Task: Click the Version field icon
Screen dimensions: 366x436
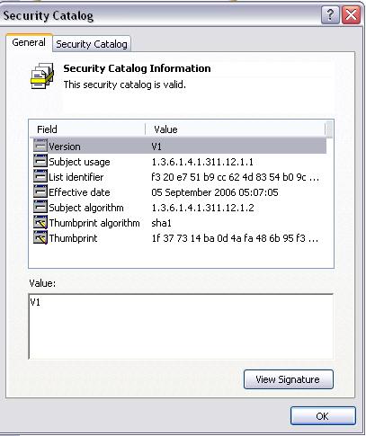Action: (x=40, y=146)
